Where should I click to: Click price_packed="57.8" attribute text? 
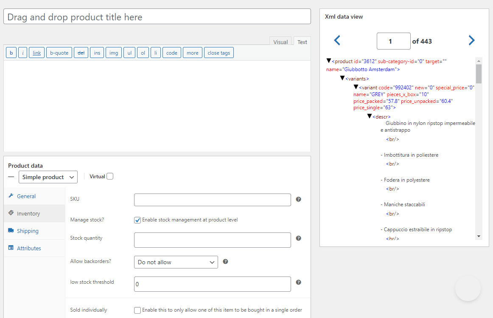376,101
